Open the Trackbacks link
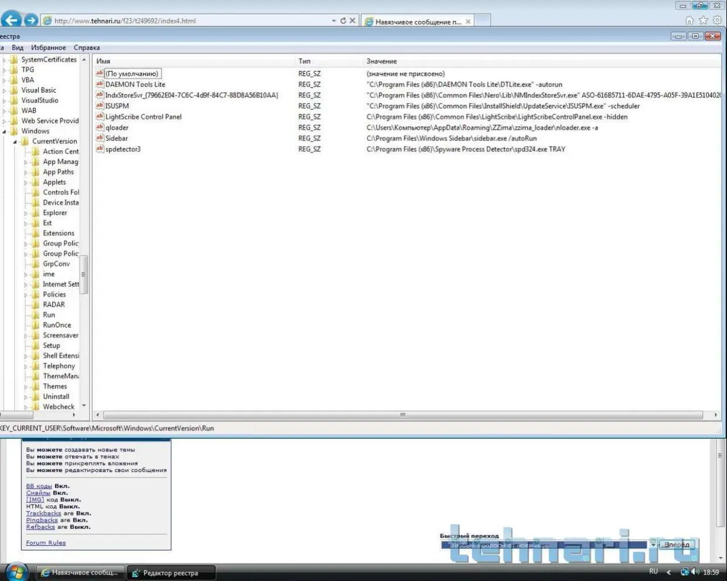 pos(43,514)
